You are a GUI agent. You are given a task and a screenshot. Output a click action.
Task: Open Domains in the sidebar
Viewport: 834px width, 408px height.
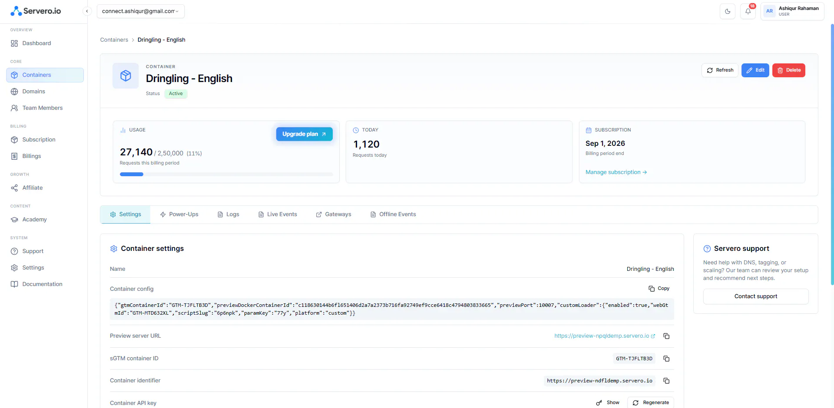point(45,92)
